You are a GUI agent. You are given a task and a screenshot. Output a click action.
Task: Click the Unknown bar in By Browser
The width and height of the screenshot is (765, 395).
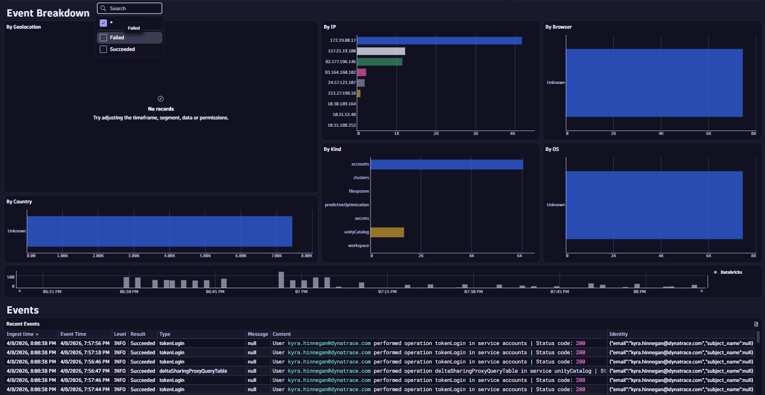(x=654, y=83)
